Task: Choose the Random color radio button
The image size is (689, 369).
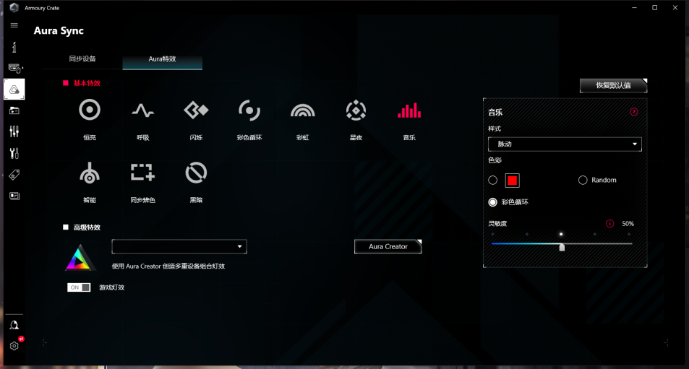Action: click(x=583, y=180)
